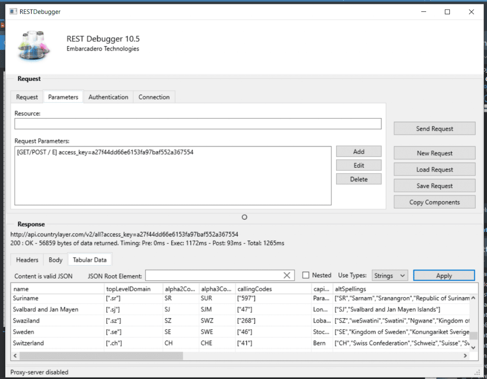Apply the JSON root element settings
Viewport: 487px width, 379px height.
[444, 275]
